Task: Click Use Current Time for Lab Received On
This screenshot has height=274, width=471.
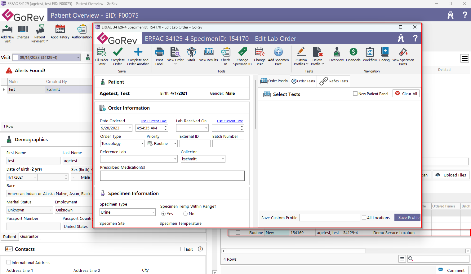Action: [230, 121]
